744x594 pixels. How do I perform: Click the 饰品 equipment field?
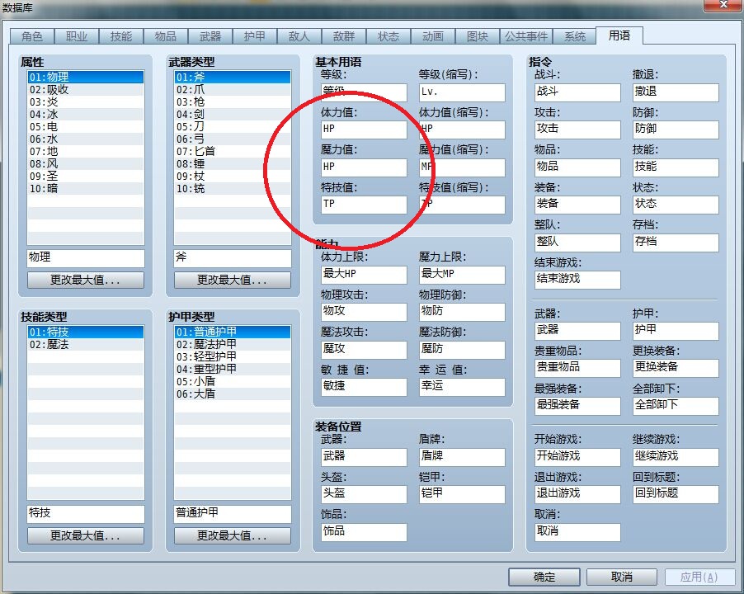tap(364, 532)
